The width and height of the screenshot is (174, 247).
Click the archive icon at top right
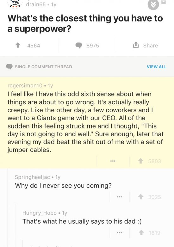pos(164,2)
